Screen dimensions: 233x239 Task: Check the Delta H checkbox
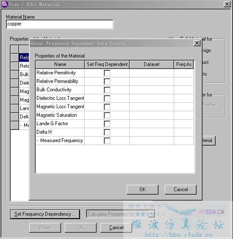pos(107,132)
